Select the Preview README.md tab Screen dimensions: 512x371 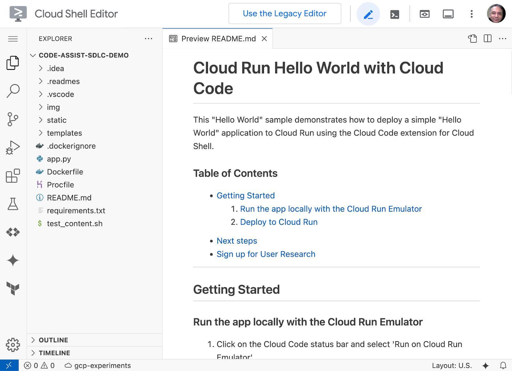pyautogui.click(x=218, y=39)
